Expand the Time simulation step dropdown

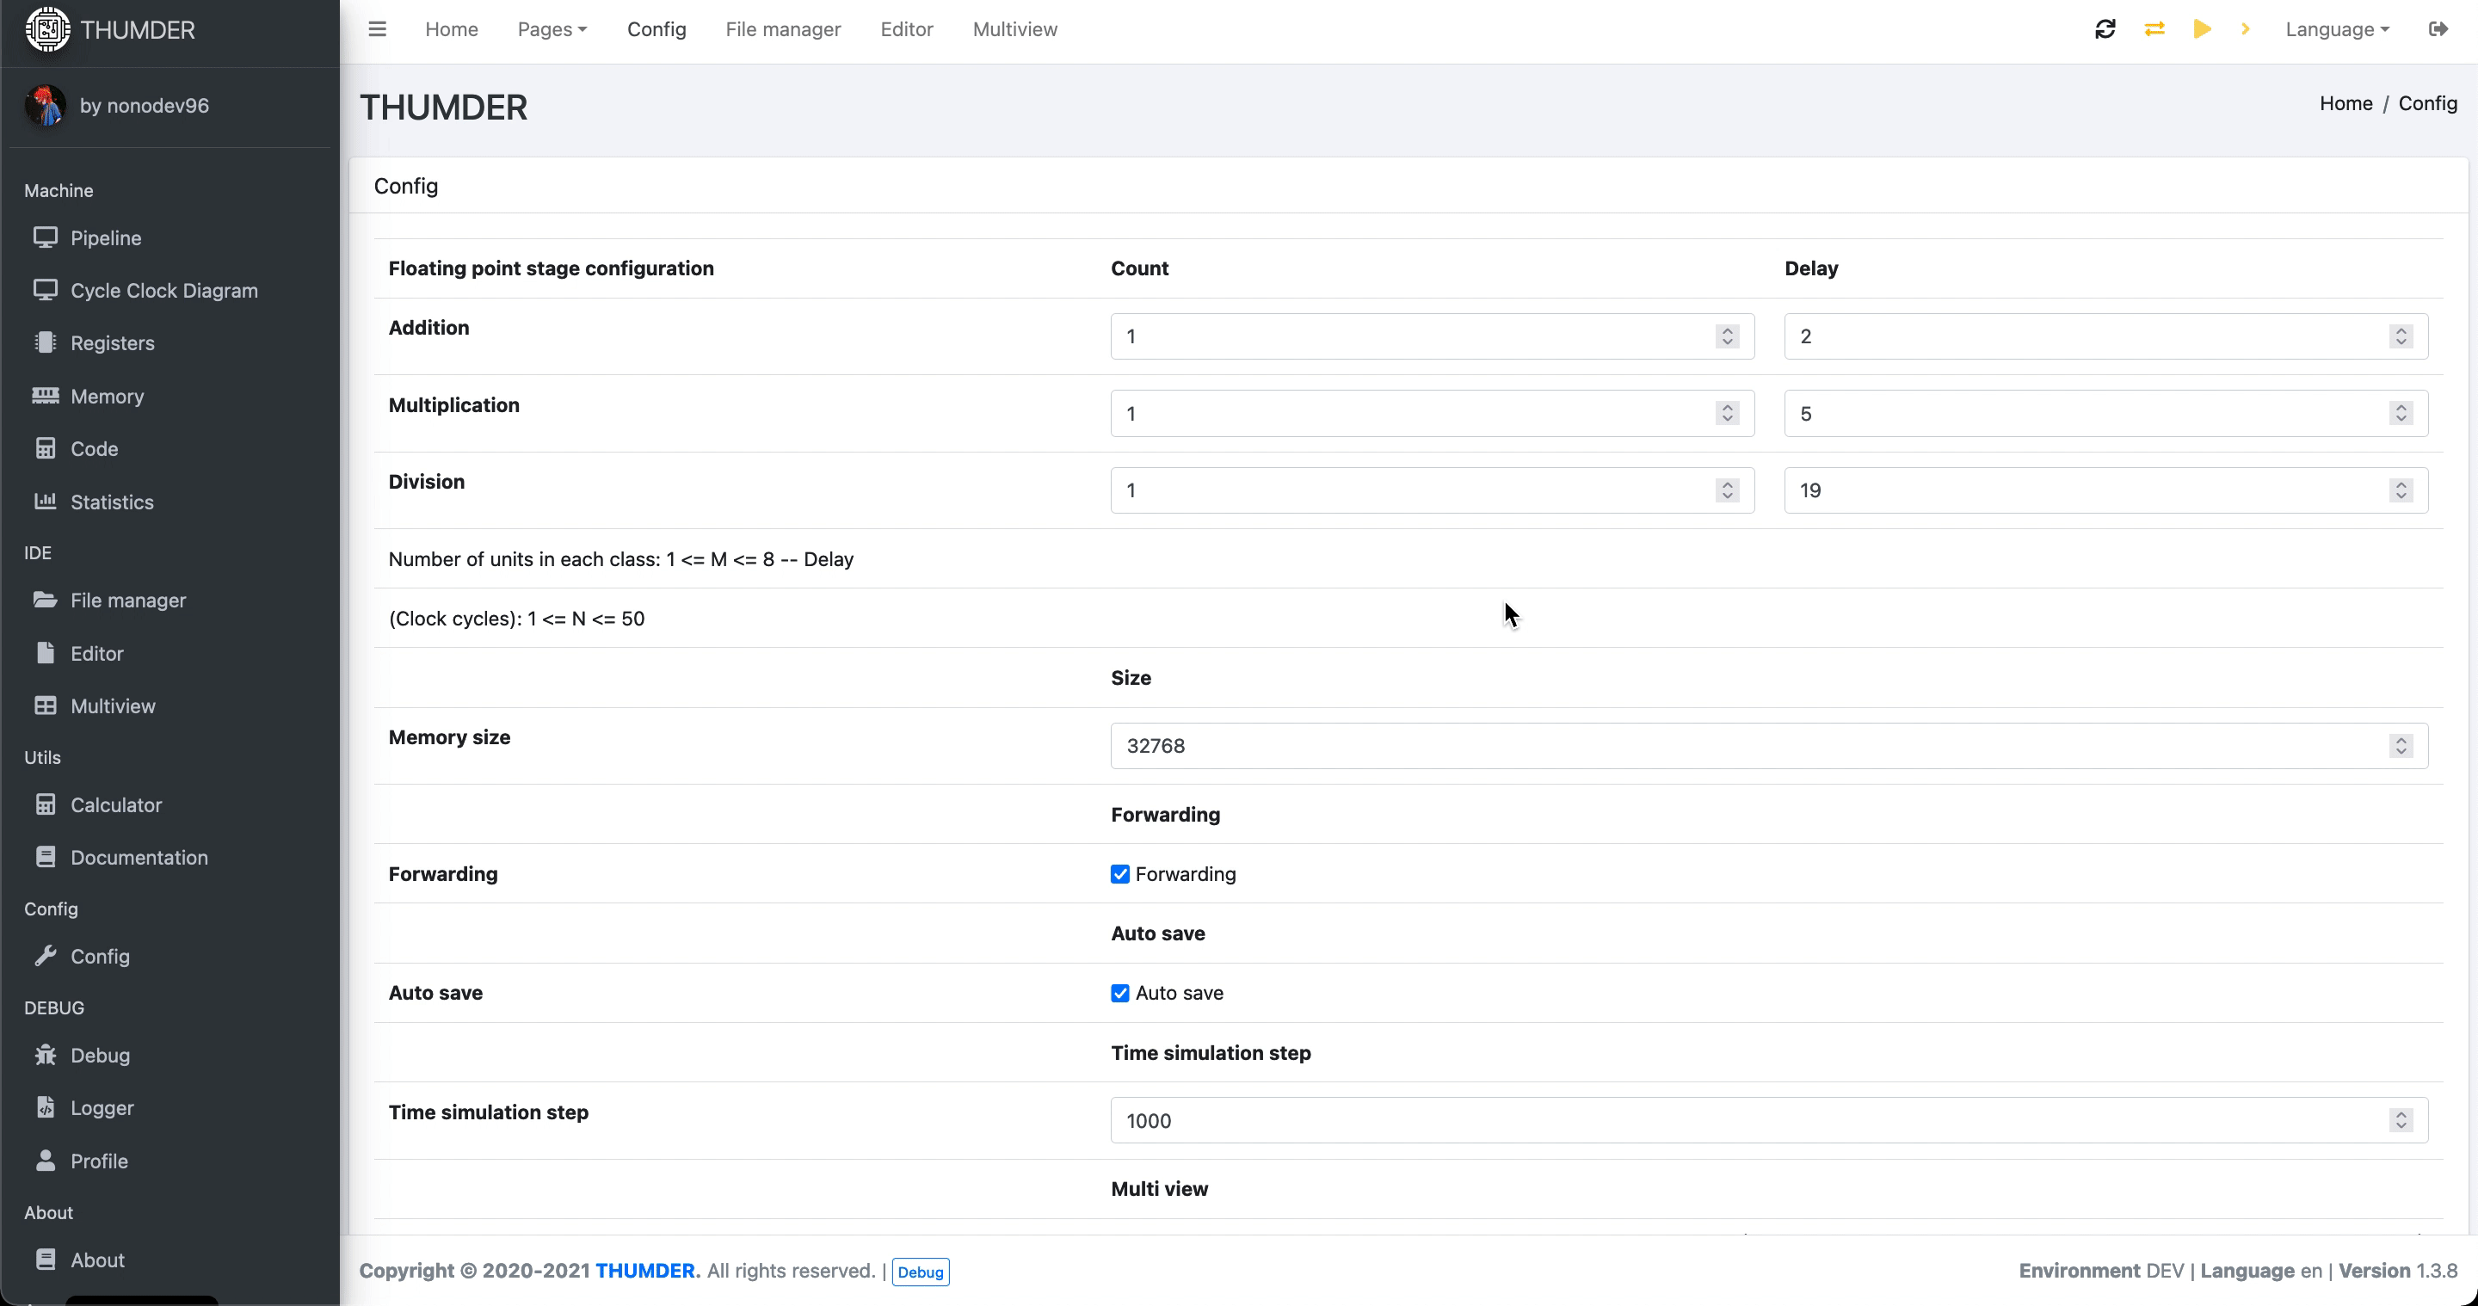[2401, 1121]
